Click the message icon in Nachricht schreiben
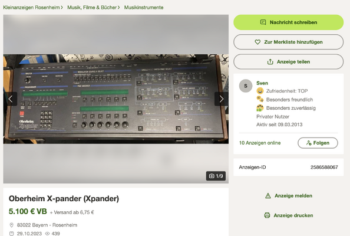The height and width of the screenshot is (236, 350). pos(263,22)
